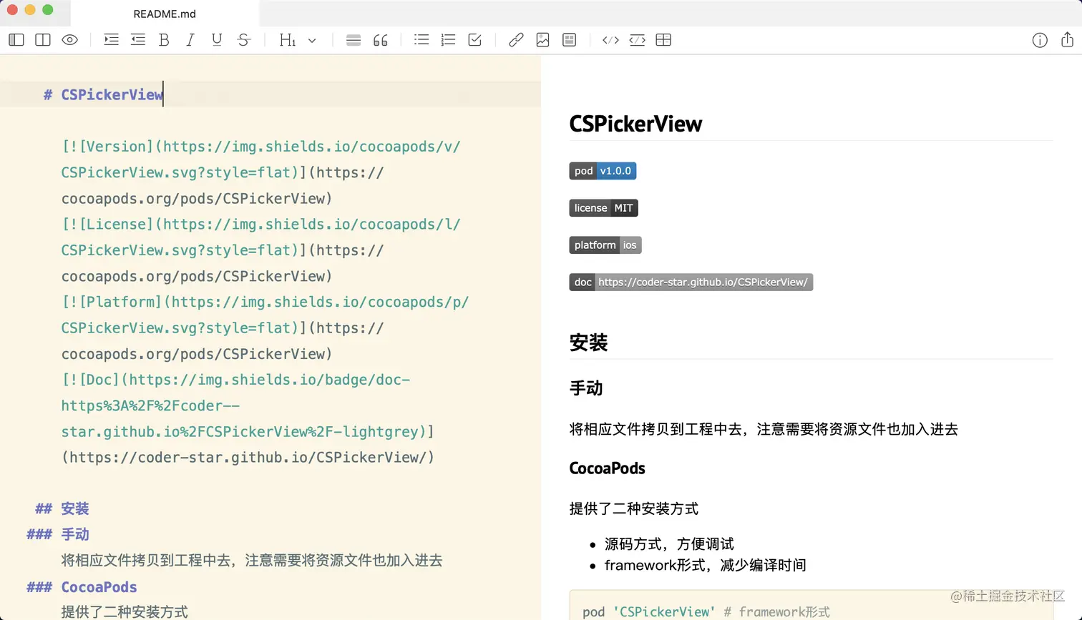This screenshot has height=620, width=1082.
Task: Apply italic formatting
Action: coord(190,40)
